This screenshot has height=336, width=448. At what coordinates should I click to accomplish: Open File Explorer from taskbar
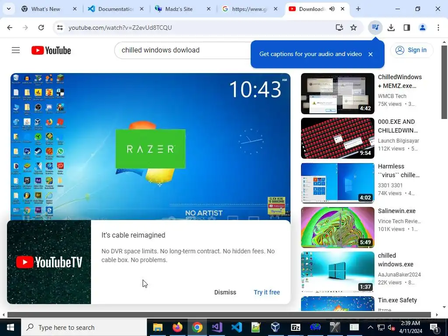pyautogui.click(x=157, y=327)
